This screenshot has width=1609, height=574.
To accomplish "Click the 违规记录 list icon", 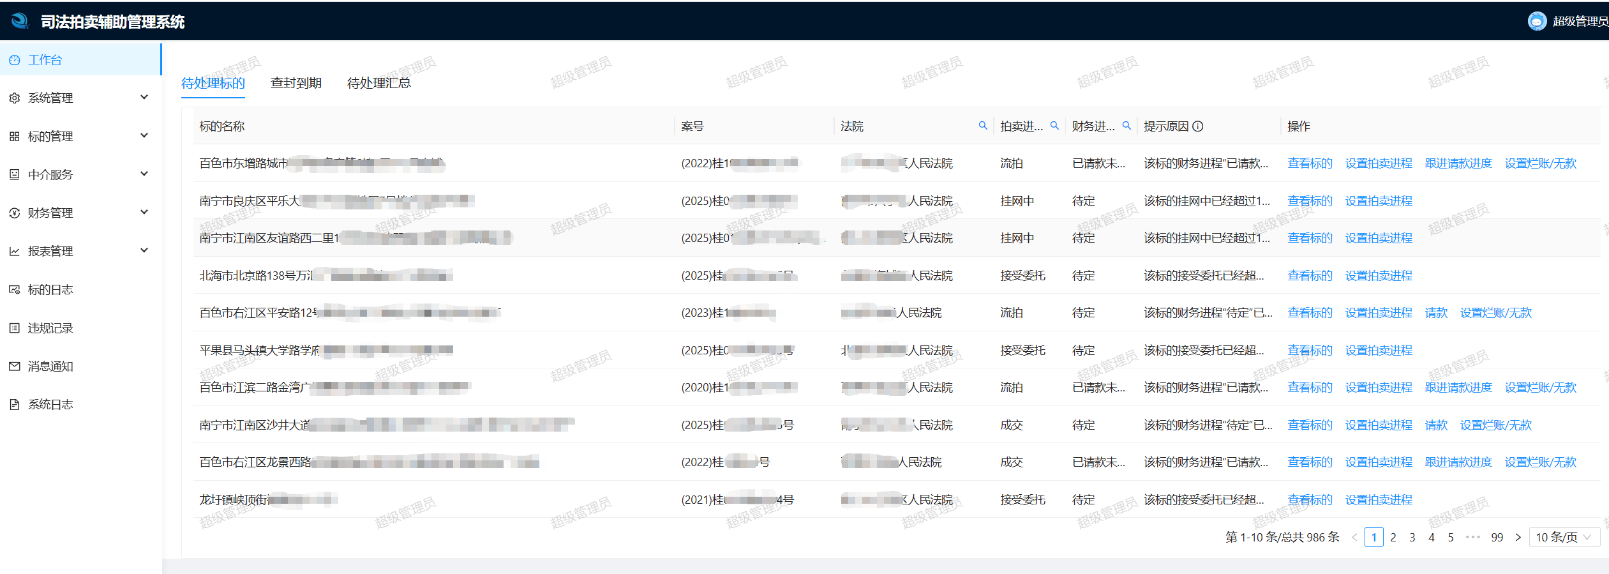I will pyautogui.click(x=15, y=328).
